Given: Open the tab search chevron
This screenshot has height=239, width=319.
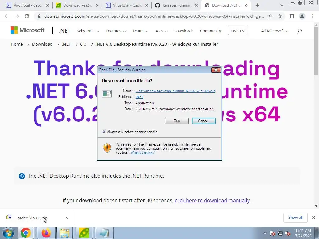Looking at the screenshot, I should pos(282,6).
